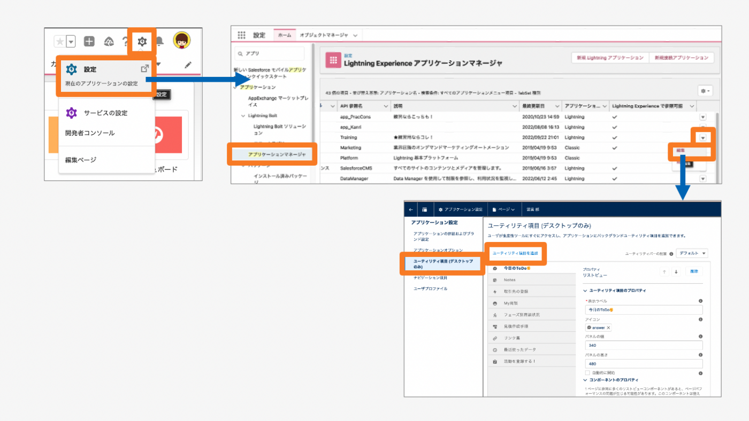Toggle 自動的に開始 checkbox
The width and height of the screenshot is (749, 421).
point(587,372)
